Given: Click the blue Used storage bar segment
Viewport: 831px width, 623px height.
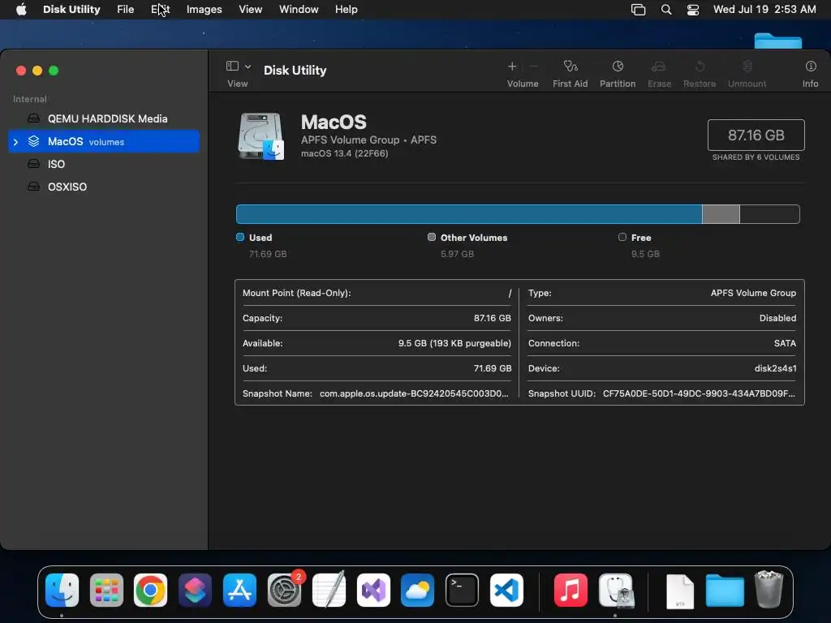Looking at the screenshot, I should 469,214.
